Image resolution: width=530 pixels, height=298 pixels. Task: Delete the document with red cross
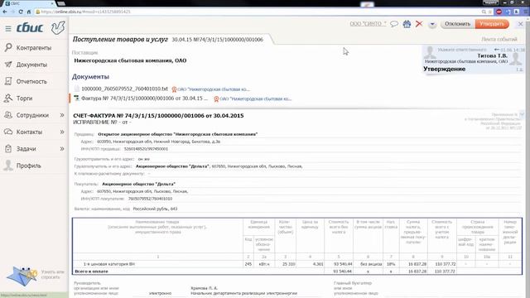click(419, 24)
